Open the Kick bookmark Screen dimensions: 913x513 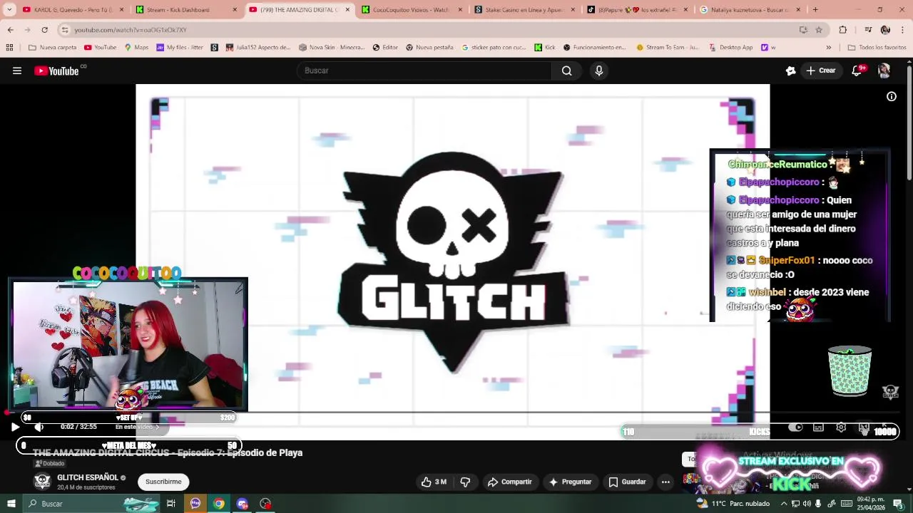(x=545, y=48)
